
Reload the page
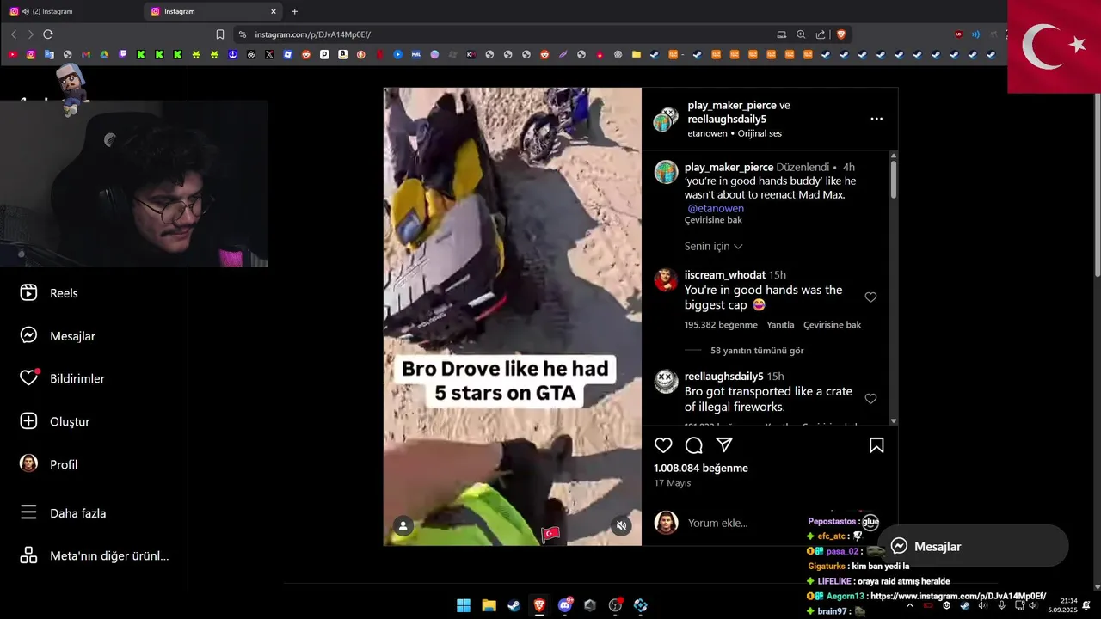tap(48, 34)
